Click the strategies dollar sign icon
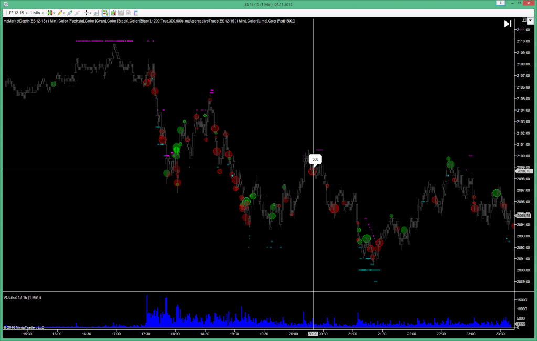 coord(128,13)
